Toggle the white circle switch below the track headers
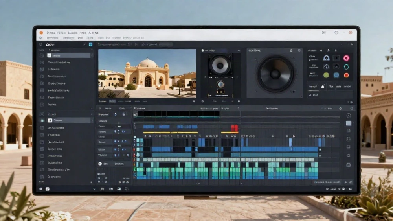Screen dimensions: 393x221 point(100,164)
